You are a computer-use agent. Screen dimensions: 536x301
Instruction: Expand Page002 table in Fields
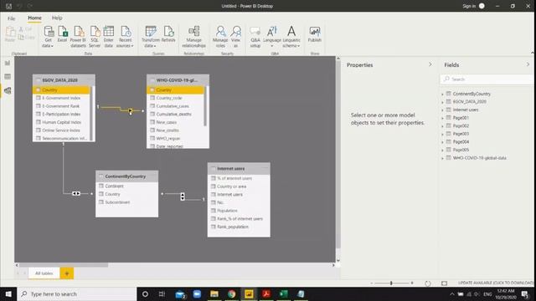(442, 126)
